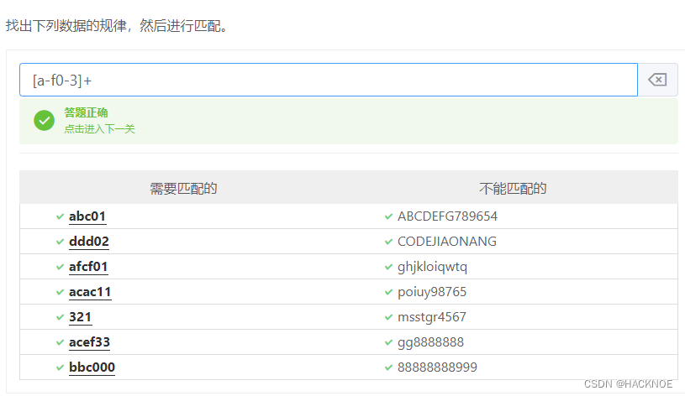Screen dimensions: 685x396
Task: Click the check mark icon next to acac11
Action: [x=60, y=292]
